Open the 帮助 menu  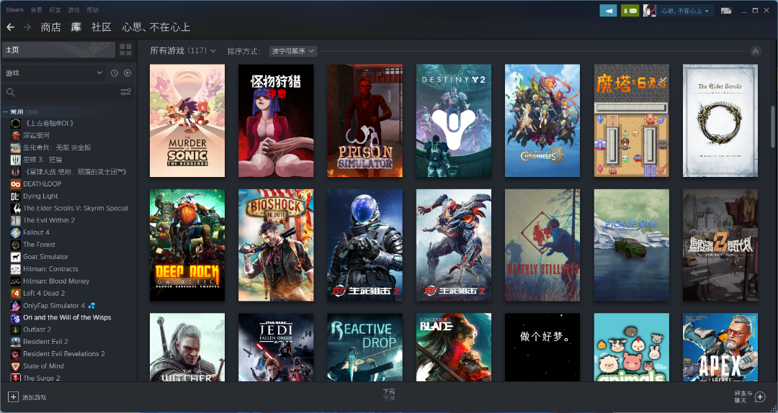pyautogui.click(x=92, y=10)
